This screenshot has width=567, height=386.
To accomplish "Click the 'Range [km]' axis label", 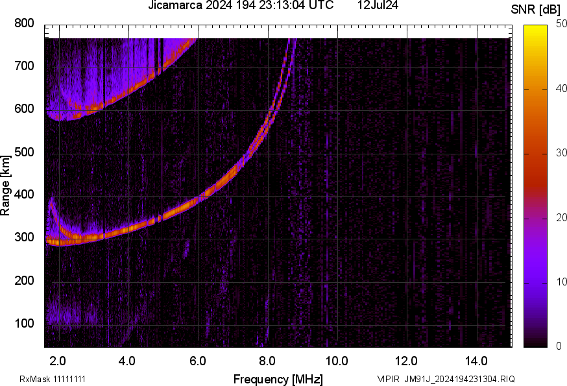I will [x=5, y=186].
